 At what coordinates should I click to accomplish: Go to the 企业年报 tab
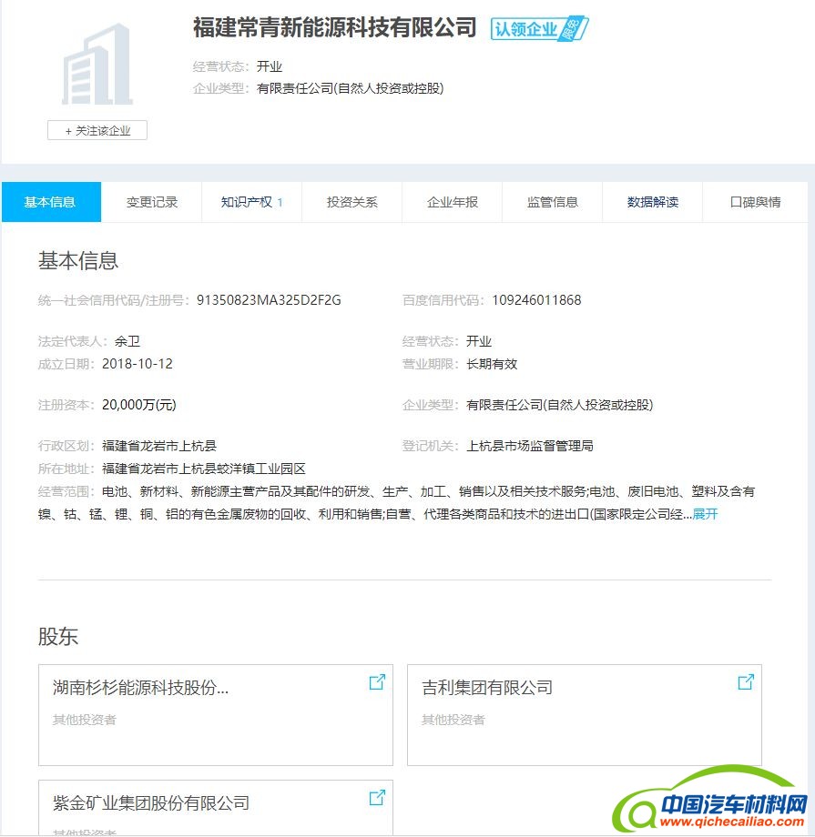pos(453,202)
